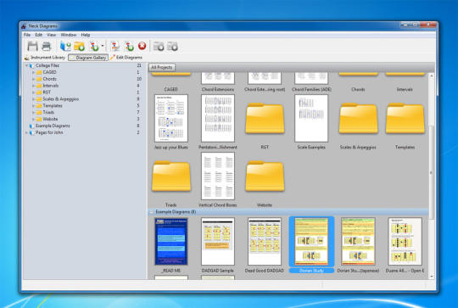Open the Edit menu
This screenshot has height=308, width=458.
tap(39, 35)
